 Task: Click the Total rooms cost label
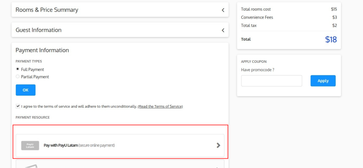[x=256, y=9]
